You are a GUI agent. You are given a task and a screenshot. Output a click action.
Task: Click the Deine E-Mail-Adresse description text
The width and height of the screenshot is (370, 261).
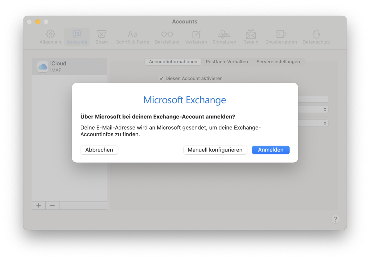[x=171, y=131]
